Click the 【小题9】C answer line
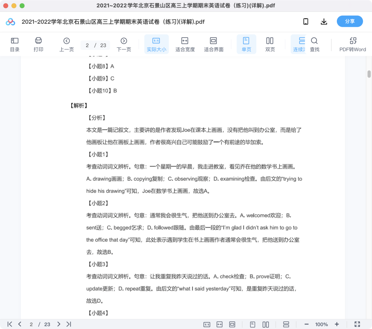Image resolution: width=372 pixels, height=329 pixels. [x=101, y=78]
